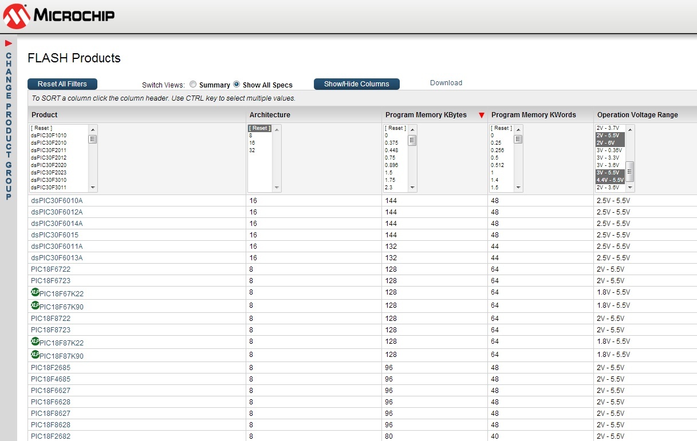Click up arrow of Operation Voltage Range filter list
Image resolution: width=697 pixels, height=441 pixels.
coord(630,129)
